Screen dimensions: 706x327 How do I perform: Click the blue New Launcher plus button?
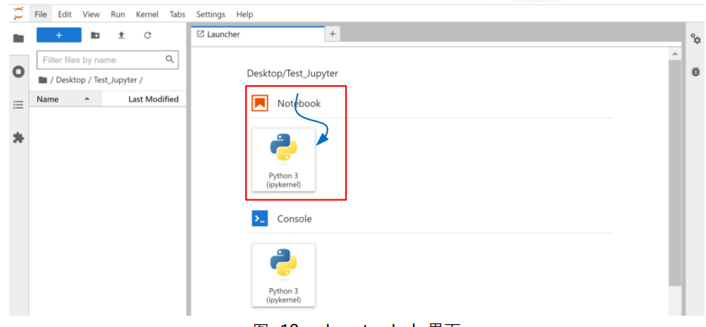pyautogui.click(x=59, y=35)
